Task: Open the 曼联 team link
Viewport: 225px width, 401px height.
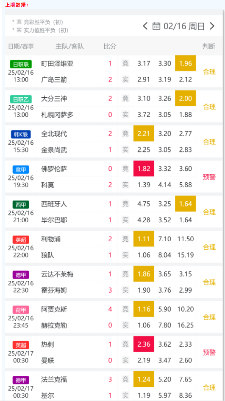Action: 47,360
